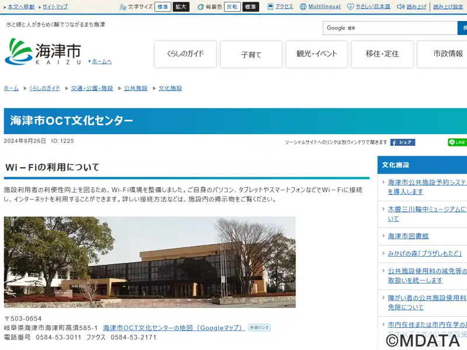Click the external link badge

(x=259, y=328)
